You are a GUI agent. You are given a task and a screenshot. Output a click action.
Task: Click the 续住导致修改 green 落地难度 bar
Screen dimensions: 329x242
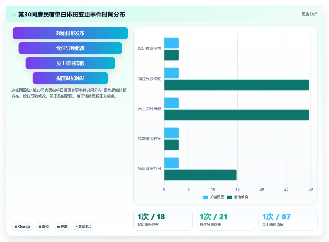click(236, 85)
